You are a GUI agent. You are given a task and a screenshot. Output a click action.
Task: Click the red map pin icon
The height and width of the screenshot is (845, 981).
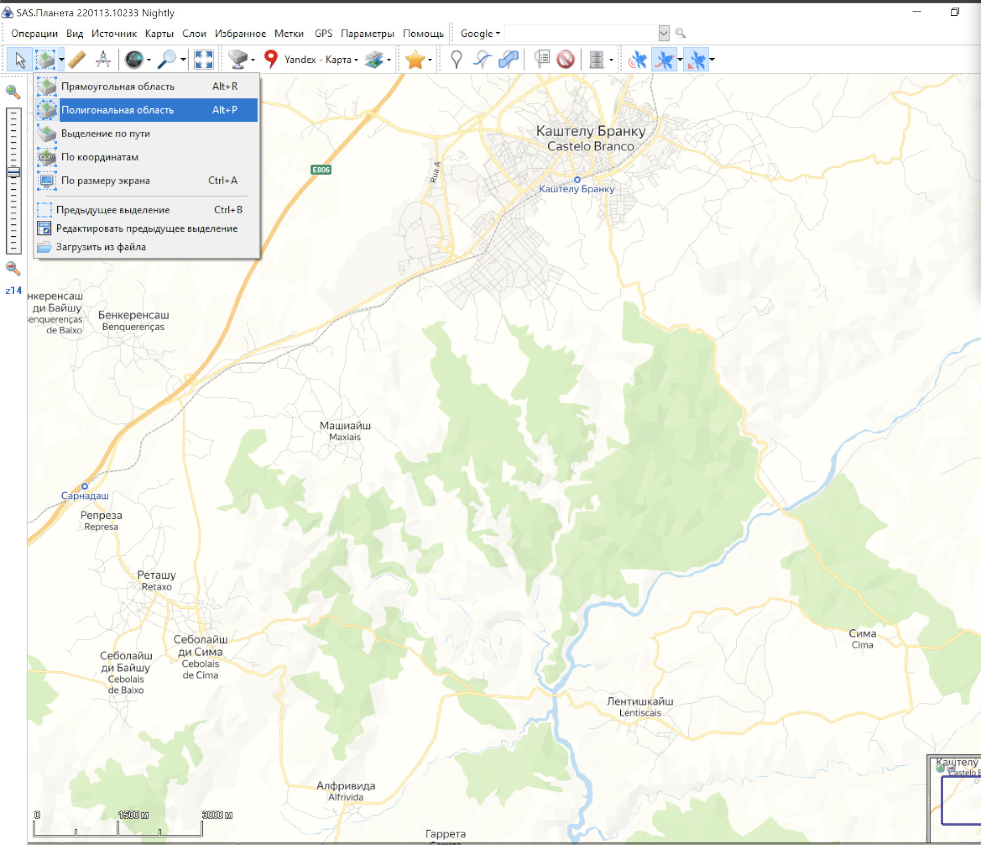(271, 60)
